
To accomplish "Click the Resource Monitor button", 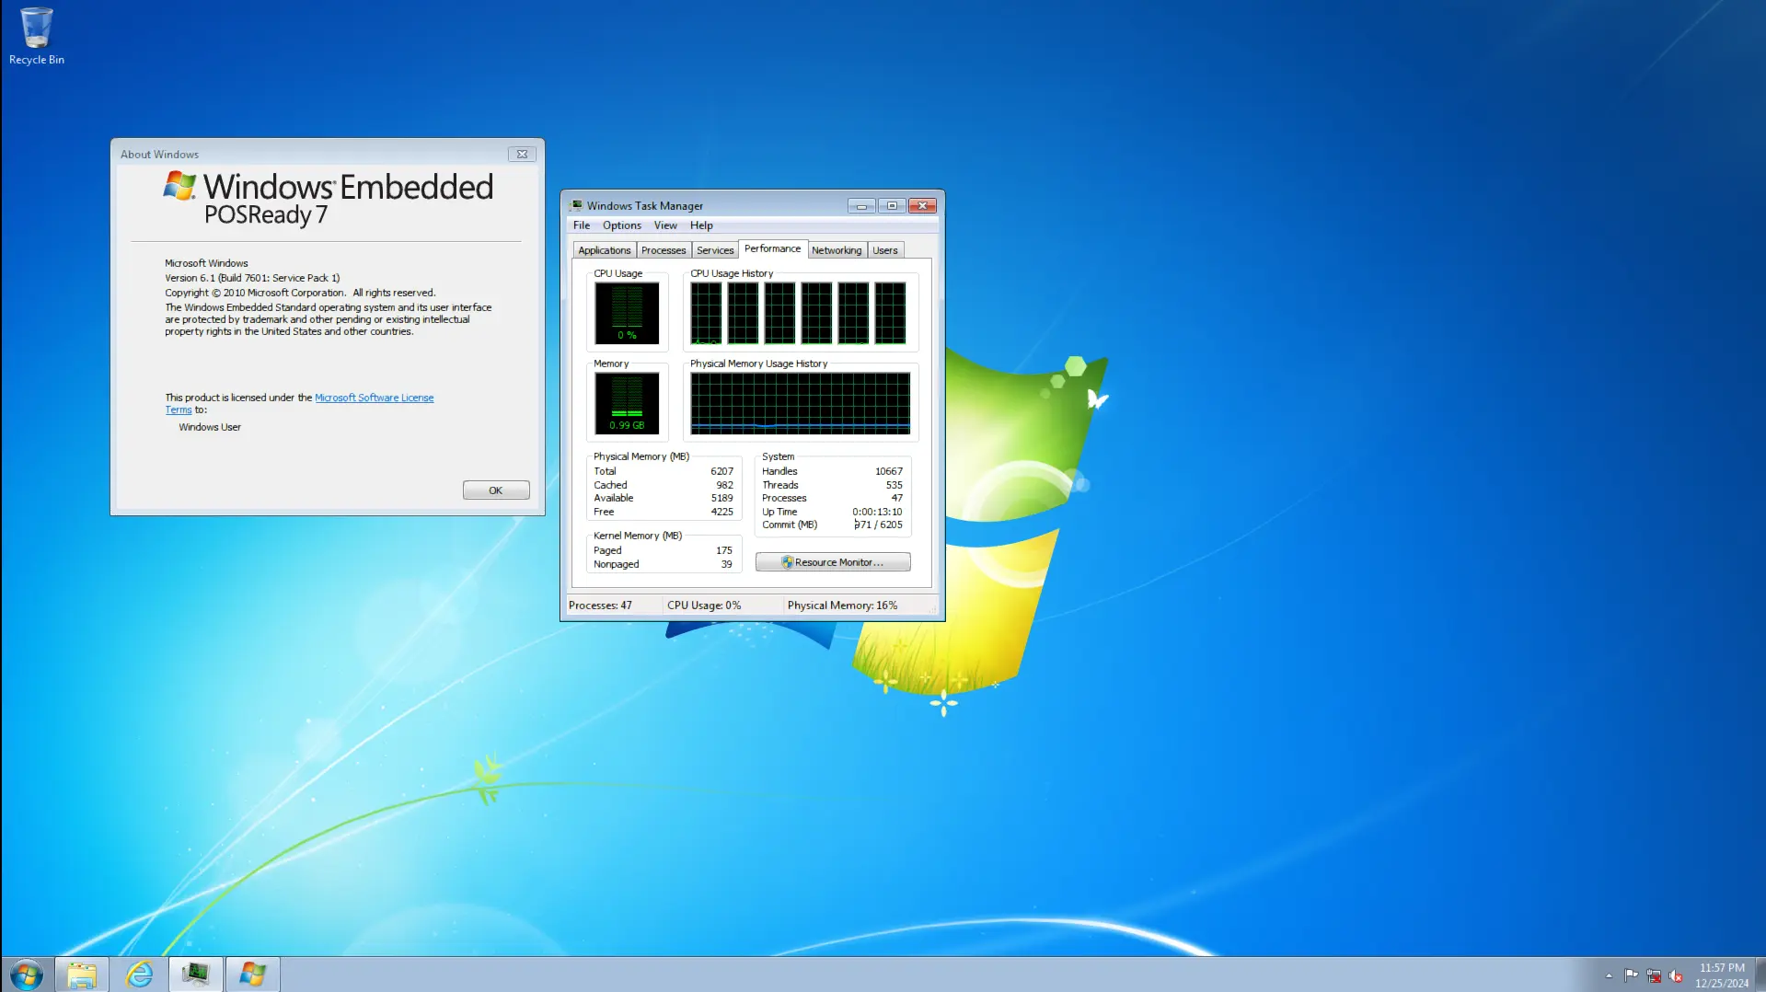I will [x=833, y=562].
